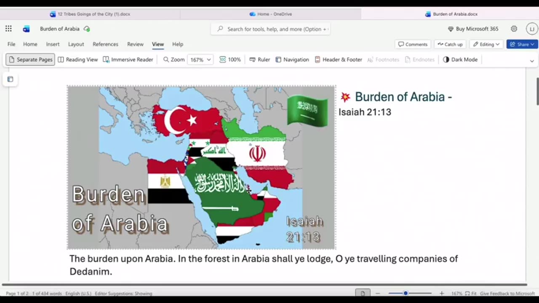539x303 pixels.
Task: Open the Help ribbon tab
Action: (178, 44)
